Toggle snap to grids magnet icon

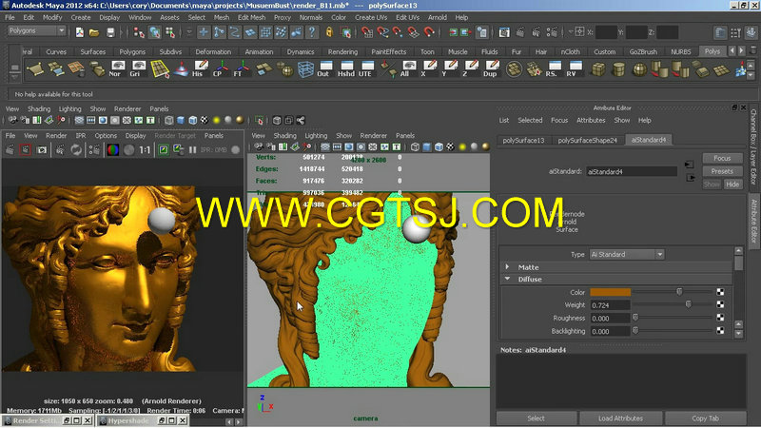click(366, 32)
